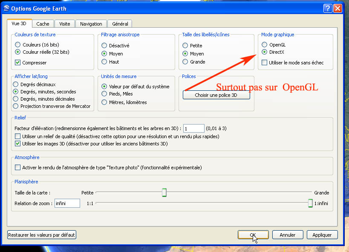The image size is (349, 252).
Task: Choose Petite label and icon size
Action: (x=185, y=46)
